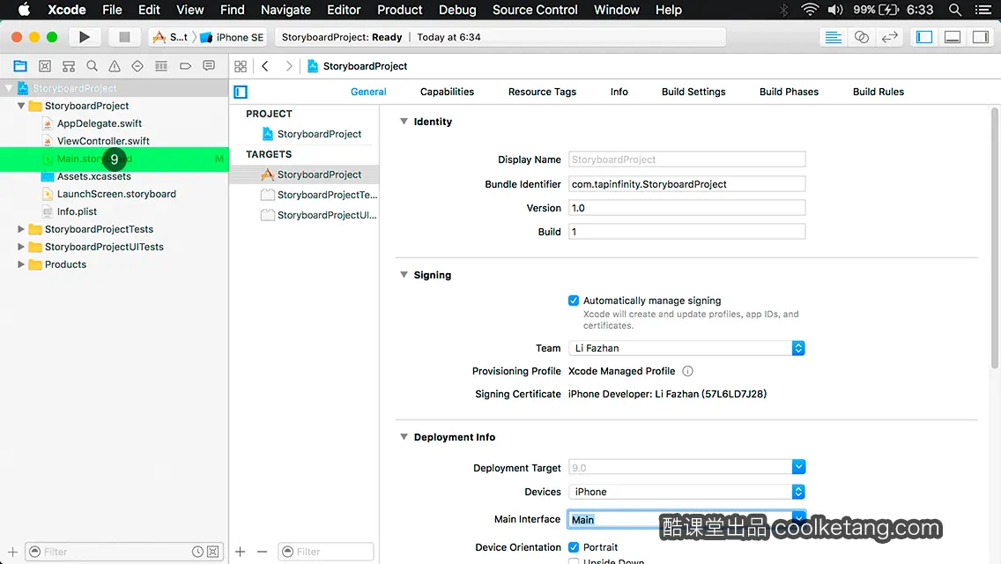
Task: Toggle the Navigator pane visibility
Action: tap(924, 37)
